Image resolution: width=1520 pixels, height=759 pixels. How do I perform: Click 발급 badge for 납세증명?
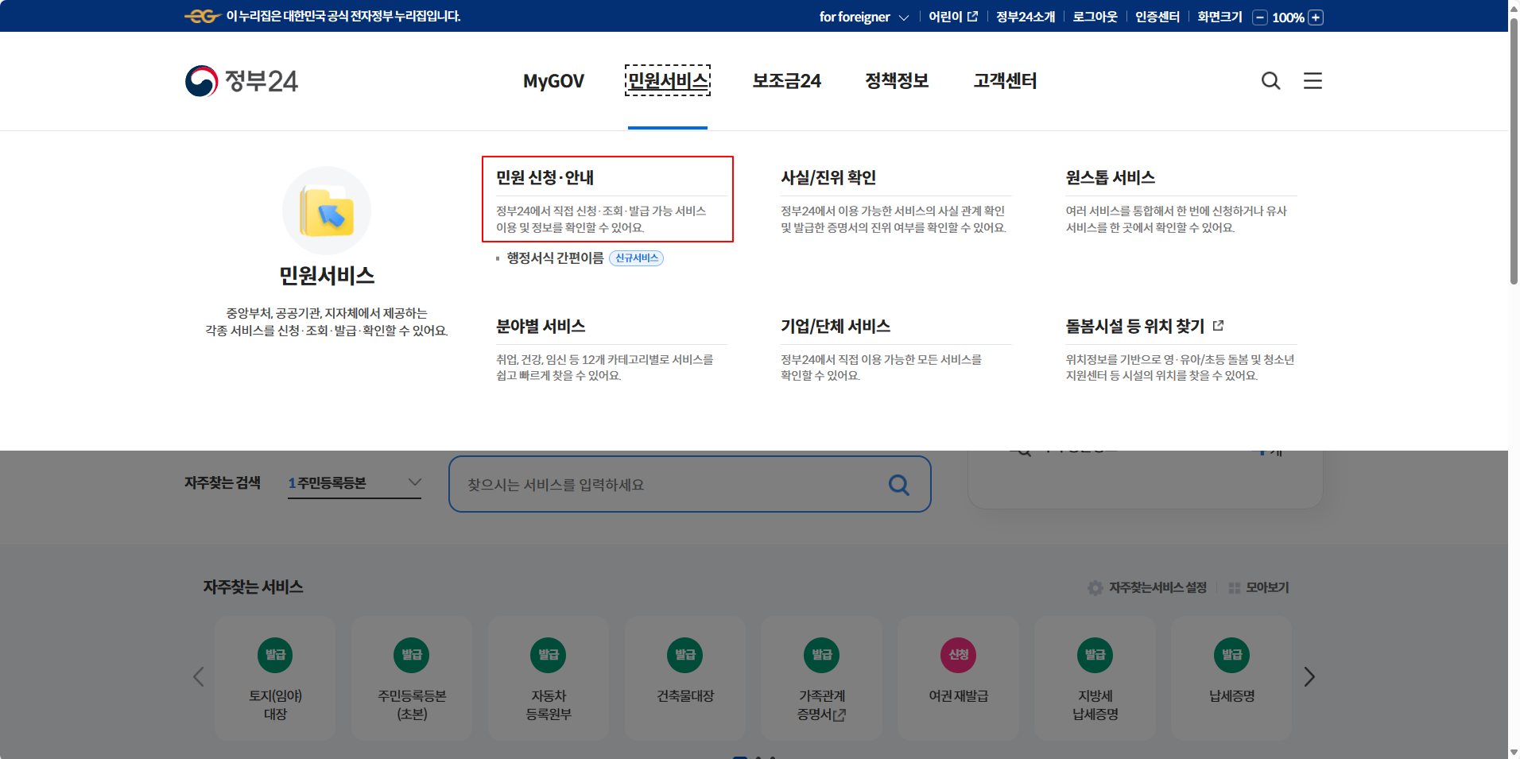1232,655
